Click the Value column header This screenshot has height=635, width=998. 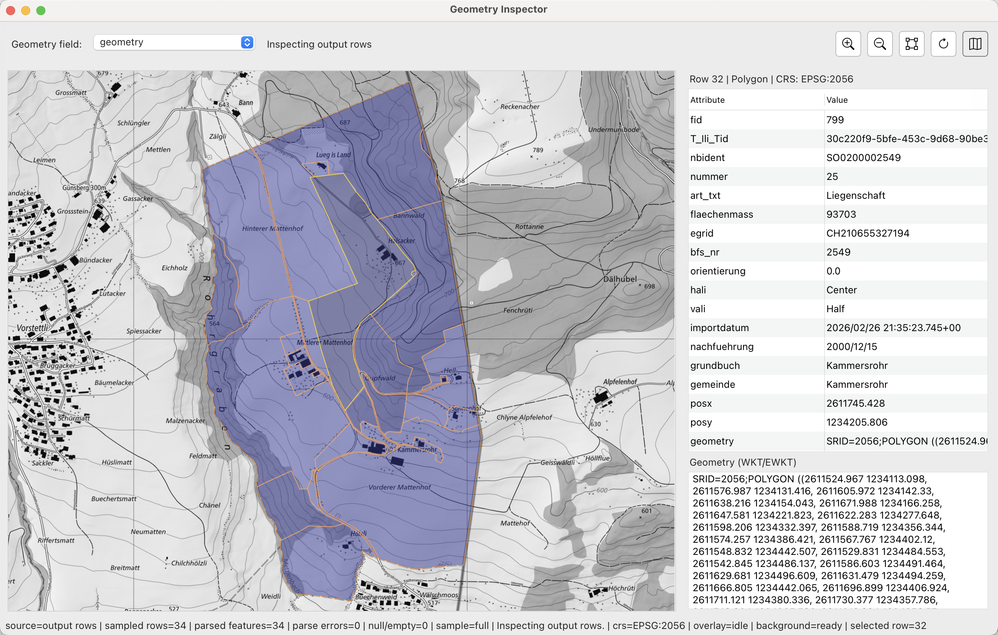837,100
